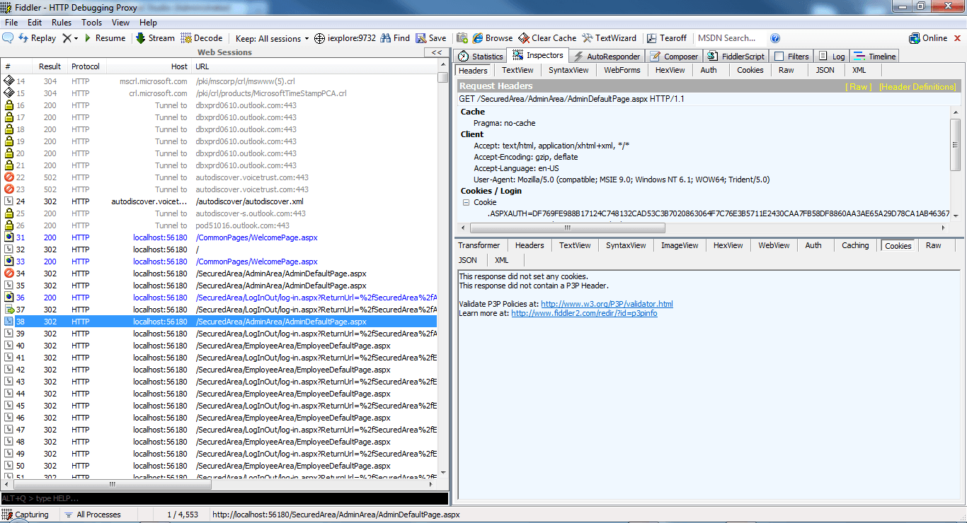Switch to the Timeline tab
The height and width of the screenshot is (523, 967).
pyautogui.click(x=875, y=56)
